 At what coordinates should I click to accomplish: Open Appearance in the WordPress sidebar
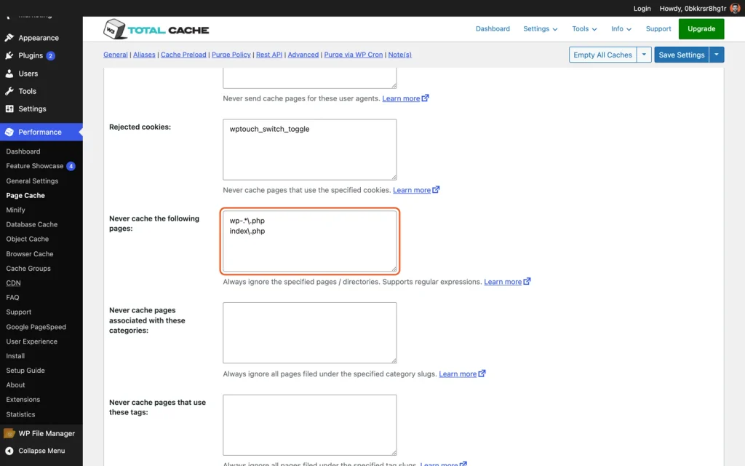point(39,38)
